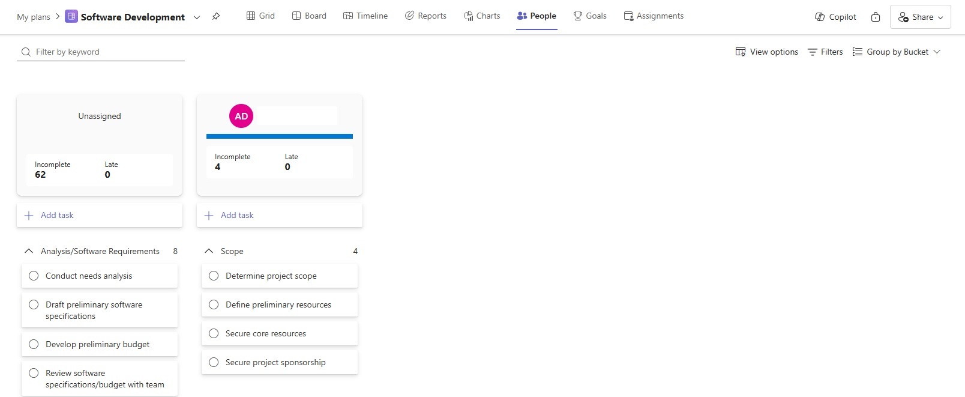965x397 pixels.
Task: Click plus icon under Unassigned card
Action: click(29, 216)
